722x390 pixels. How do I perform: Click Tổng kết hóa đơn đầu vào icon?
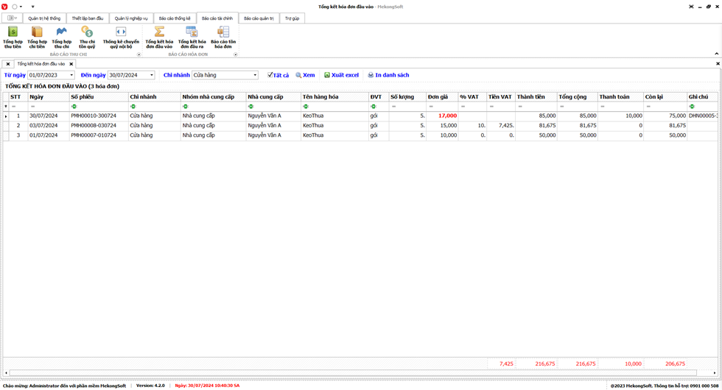pos(158,37)
